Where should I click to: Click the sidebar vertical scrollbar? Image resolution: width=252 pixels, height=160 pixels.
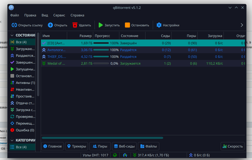[x=38, y=64]
